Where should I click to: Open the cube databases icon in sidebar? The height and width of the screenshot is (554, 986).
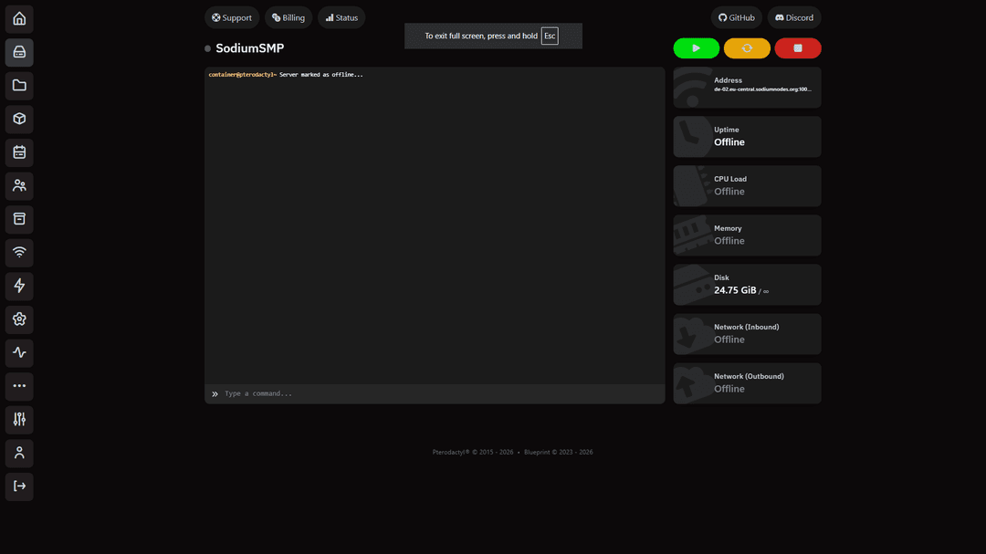19,119
